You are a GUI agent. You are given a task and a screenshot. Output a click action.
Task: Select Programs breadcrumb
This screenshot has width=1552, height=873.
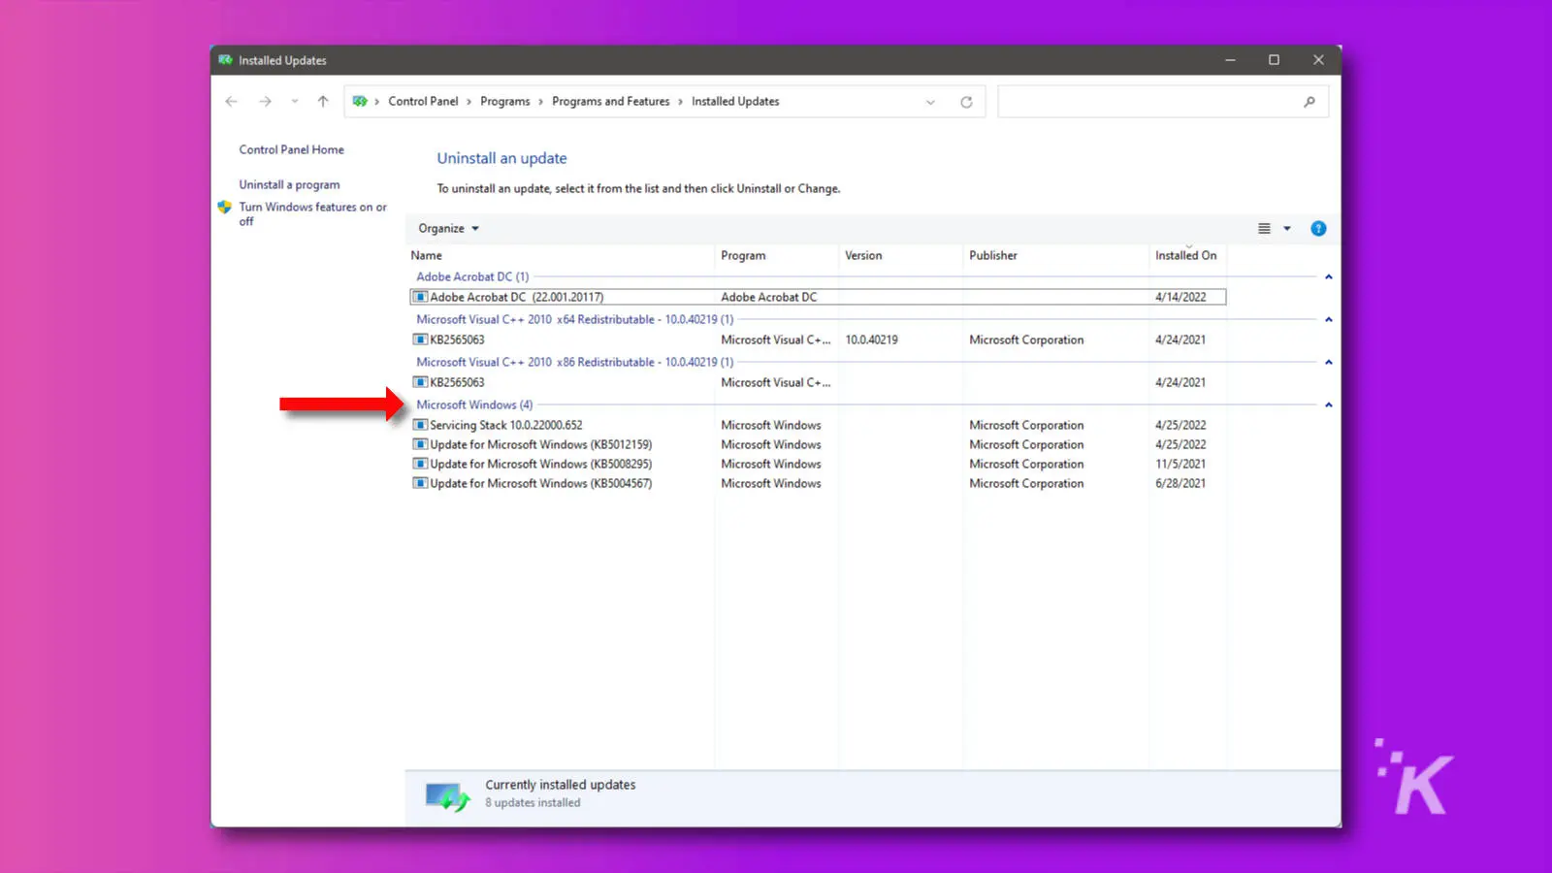(505, 101)
